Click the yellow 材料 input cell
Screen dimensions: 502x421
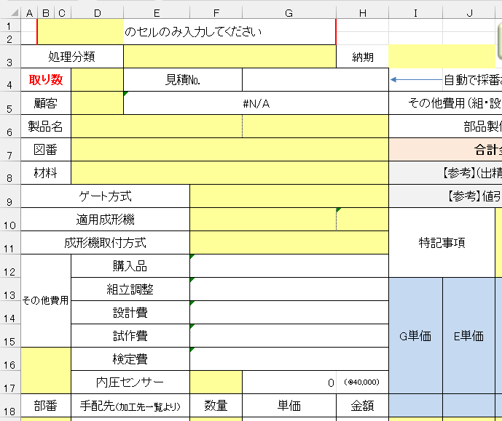point(230,173)
